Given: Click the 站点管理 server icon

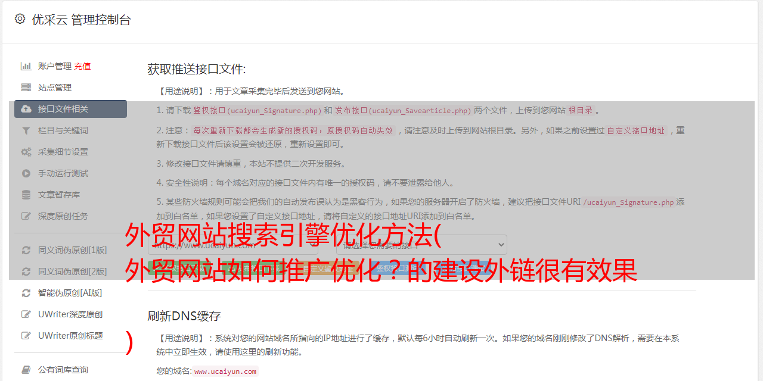Looking at the screenshot, I should (26, 88).
